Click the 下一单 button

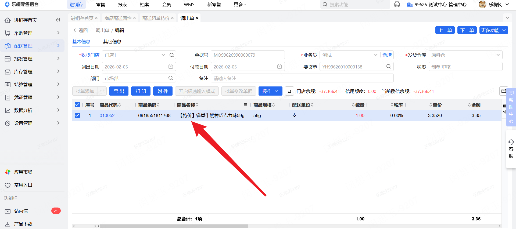(467, 30)
